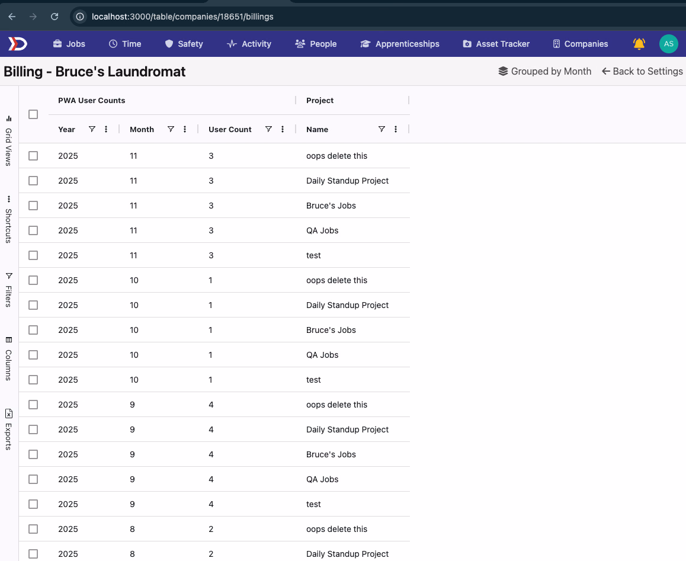
Task: Click the User Count column filter icon
Action: (x=268, y=129)
